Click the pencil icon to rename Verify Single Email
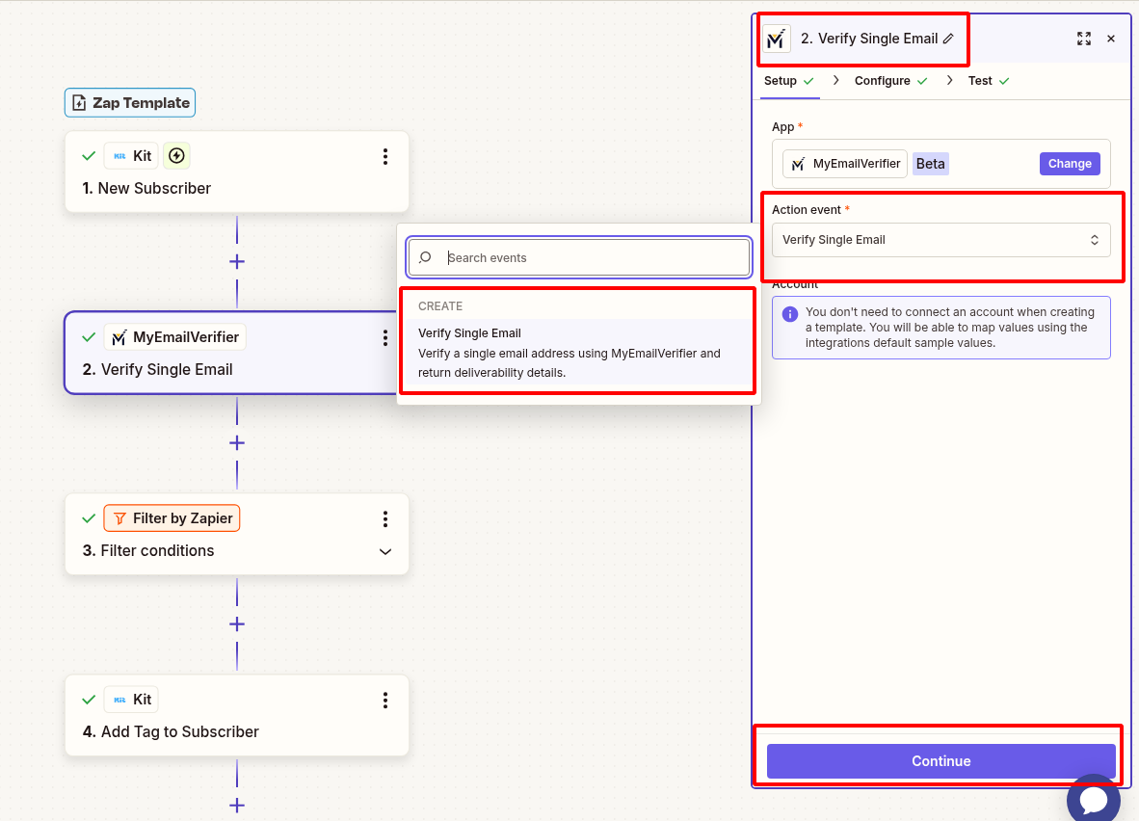 950,39
